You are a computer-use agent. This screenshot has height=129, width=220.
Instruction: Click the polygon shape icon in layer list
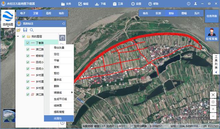(x=33, y=95)
